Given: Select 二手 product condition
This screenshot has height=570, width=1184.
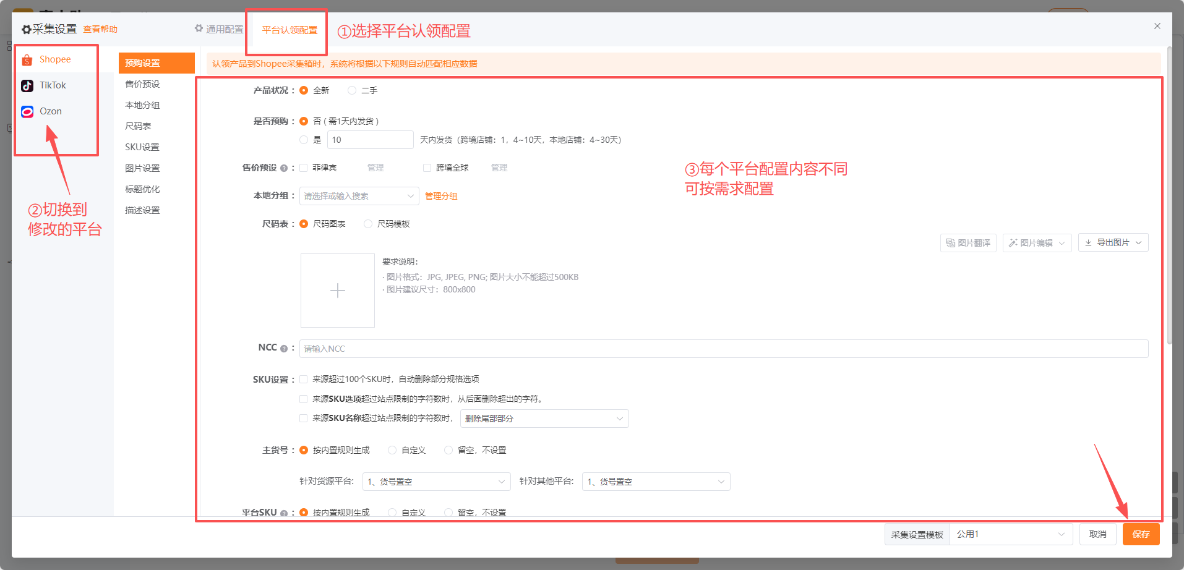Looking at the screenshot, I should pyautogui.click(x=352, y=90).
